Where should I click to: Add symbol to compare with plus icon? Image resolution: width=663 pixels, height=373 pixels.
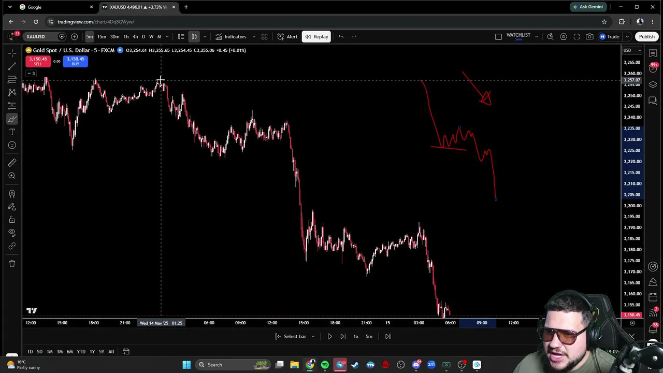(x=74, y=37)
